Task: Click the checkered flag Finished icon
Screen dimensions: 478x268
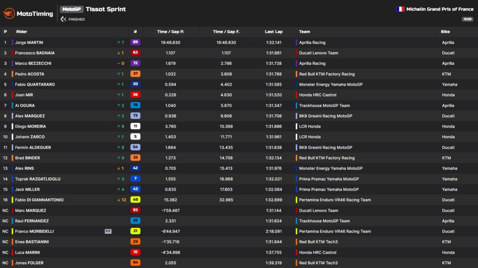Action: pos(63,19)
